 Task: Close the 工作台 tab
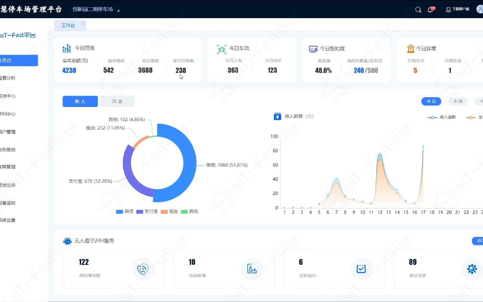[83, 23]
